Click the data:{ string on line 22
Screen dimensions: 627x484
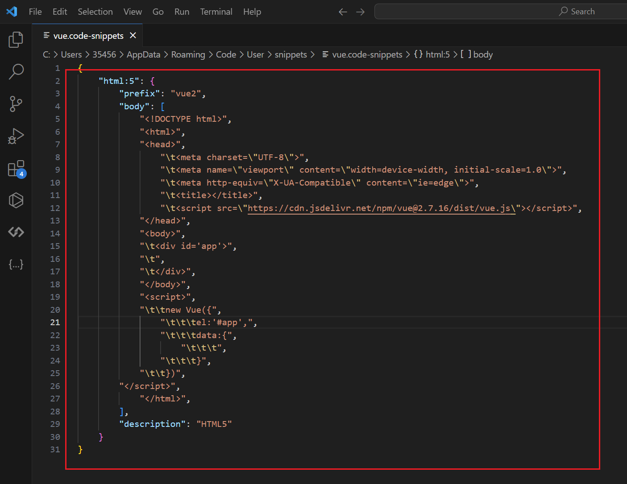196,335
